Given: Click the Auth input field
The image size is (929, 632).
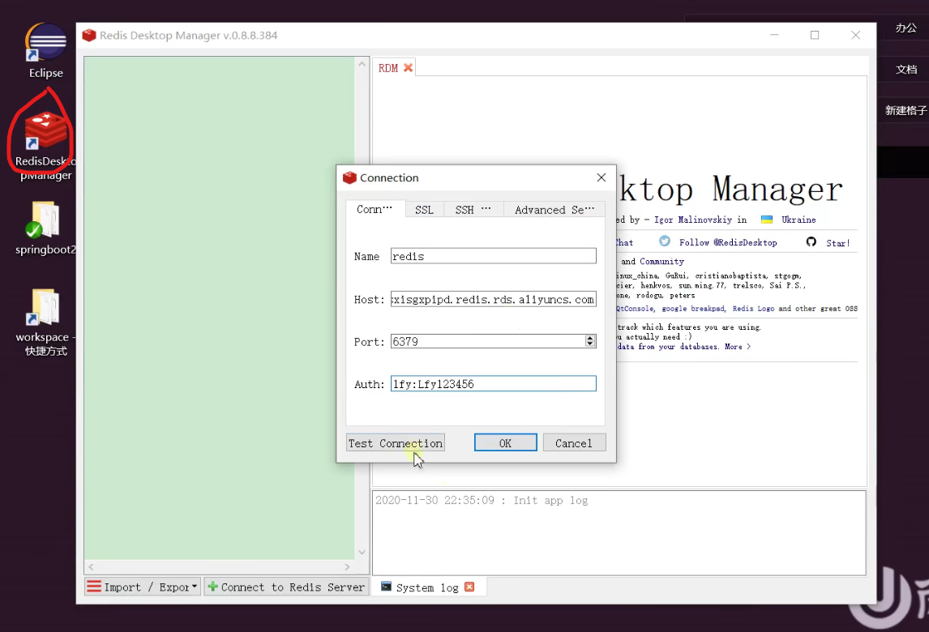Looking at the screenshot, I should [x=493, y=384].
